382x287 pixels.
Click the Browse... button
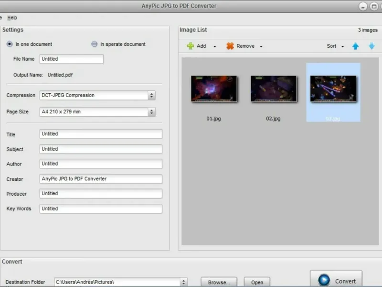[x=219, y=282]
